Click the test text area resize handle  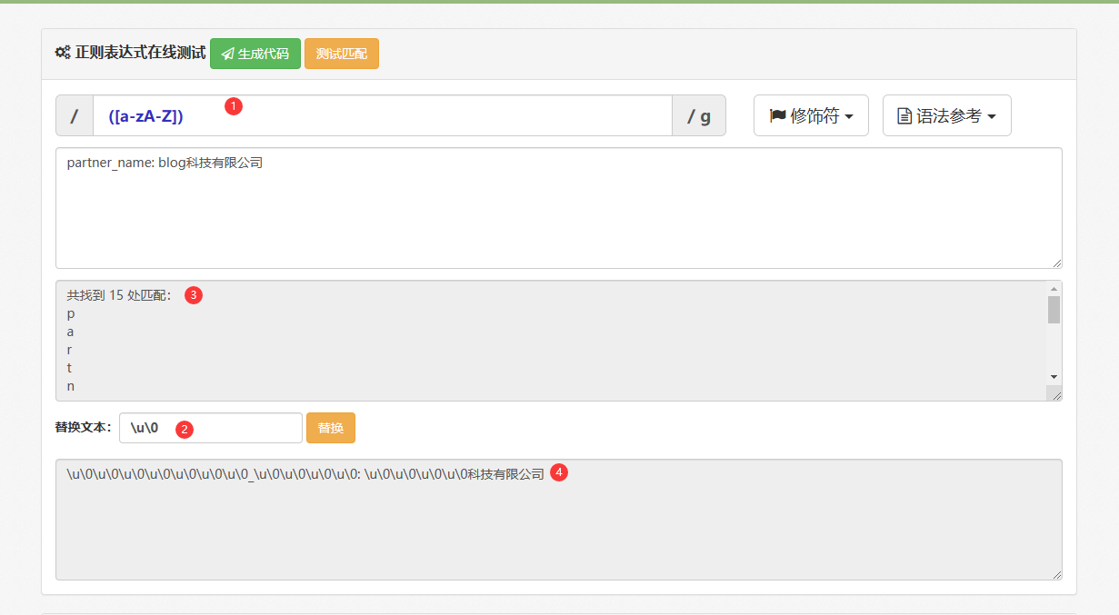[x=1056, y=263]
